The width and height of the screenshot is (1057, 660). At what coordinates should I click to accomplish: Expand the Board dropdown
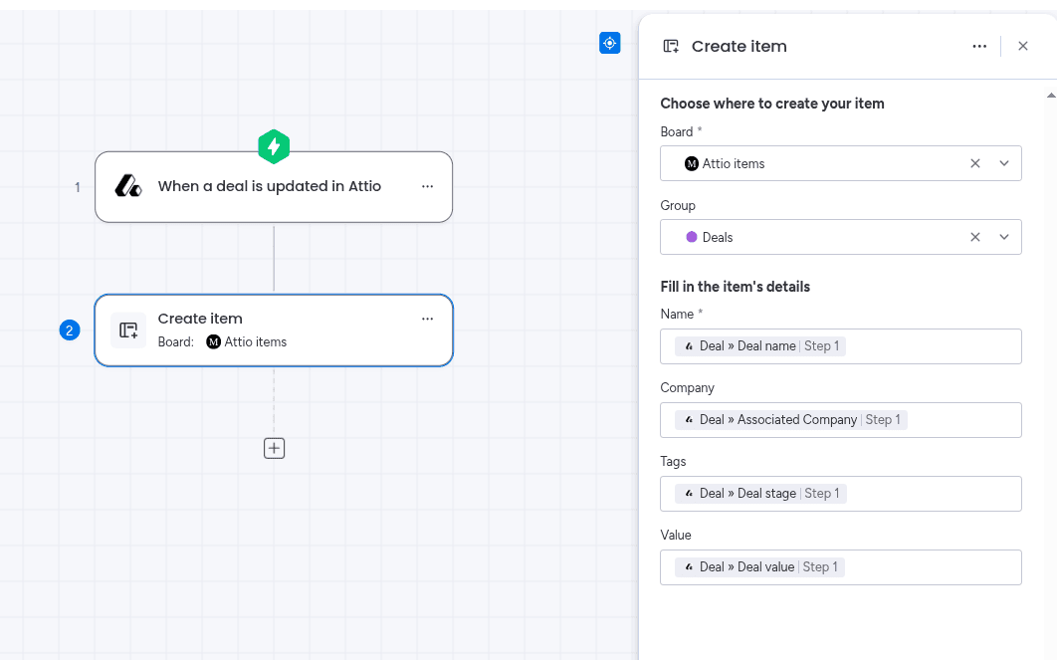click(1003, 163)
